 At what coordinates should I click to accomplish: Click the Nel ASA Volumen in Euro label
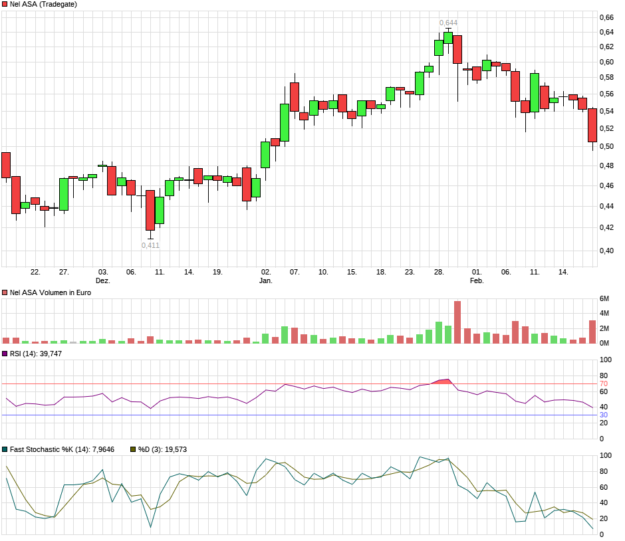51,292
